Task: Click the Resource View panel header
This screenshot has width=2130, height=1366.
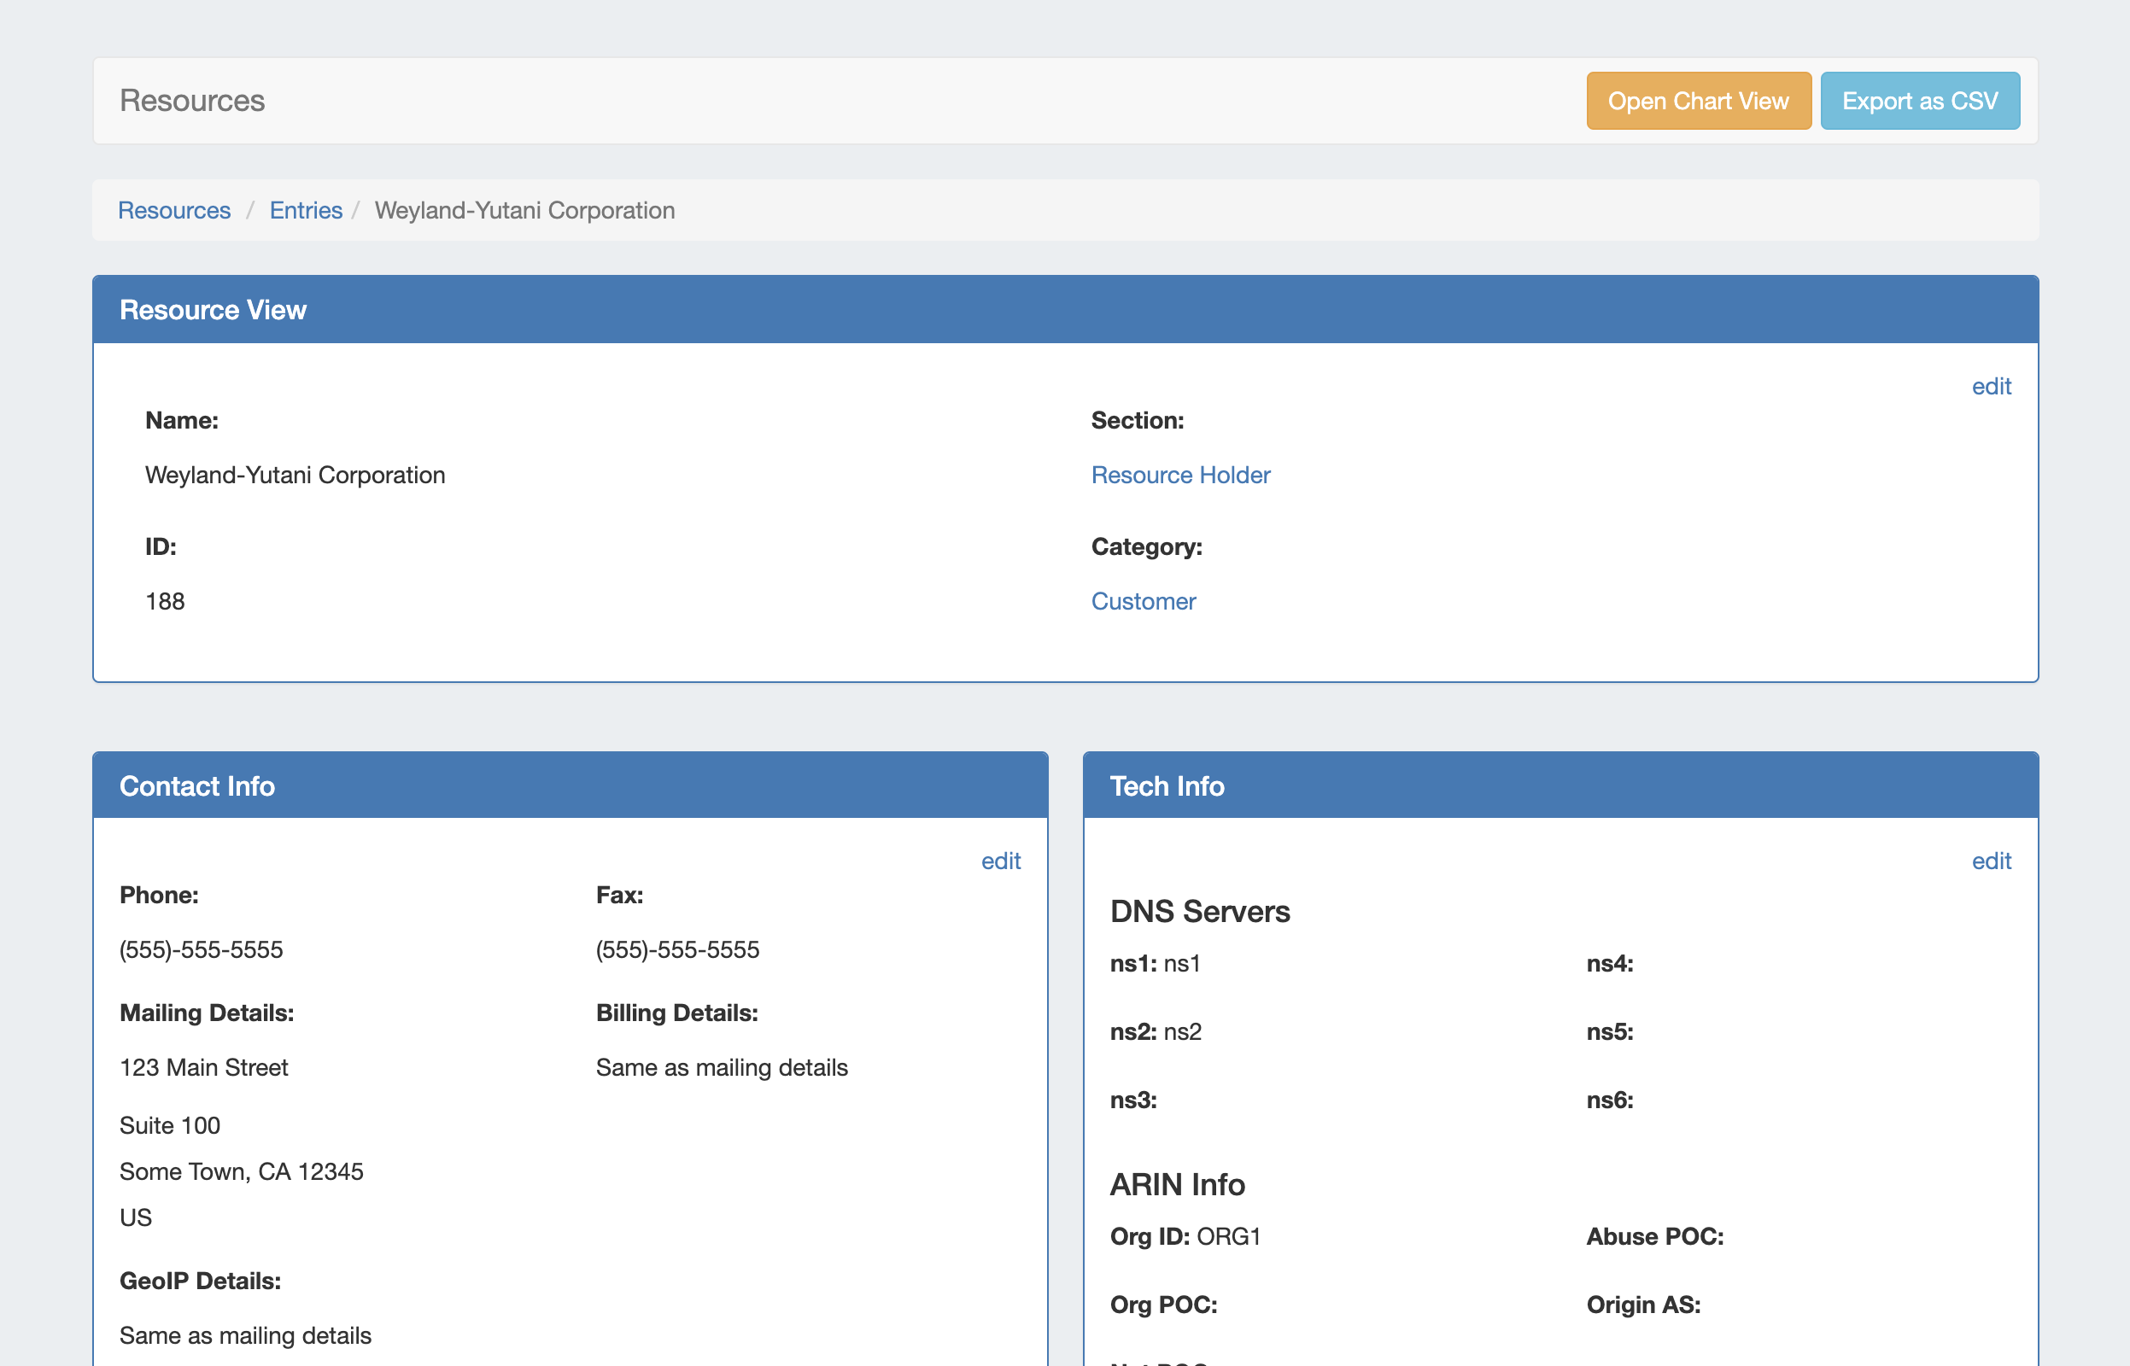Action: click(x=213, y=310)
